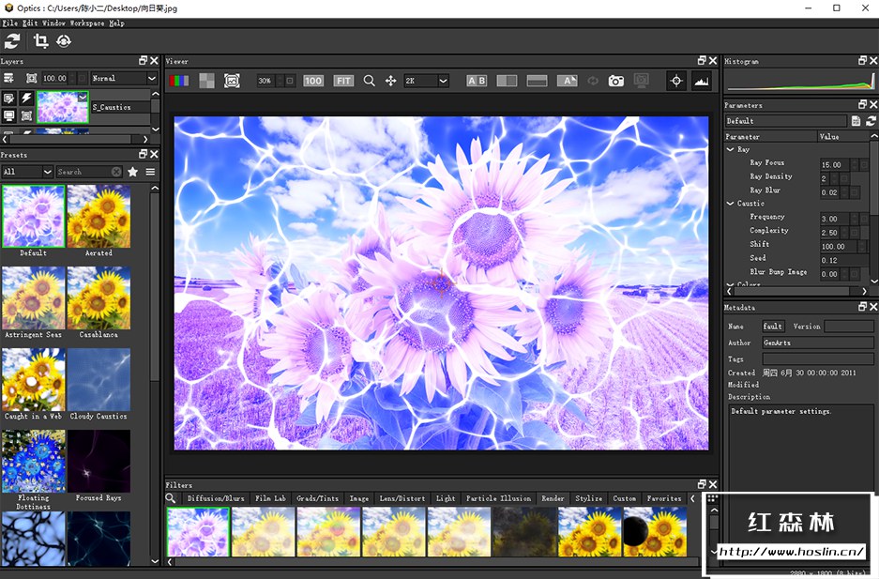879x579 pixels.
Task: Select the pan/move tool in Viewer toolbar
Action: 390,81
